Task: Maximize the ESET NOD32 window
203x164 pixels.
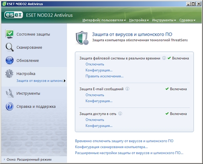Action: 193,4
